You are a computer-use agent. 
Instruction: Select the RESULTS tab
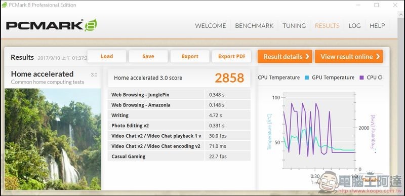pos(327,25)
